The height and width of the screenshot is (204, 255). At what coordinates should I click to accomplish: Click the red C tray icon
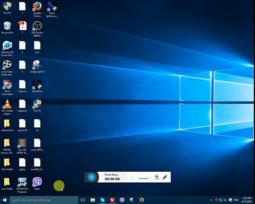pos(216,200)
